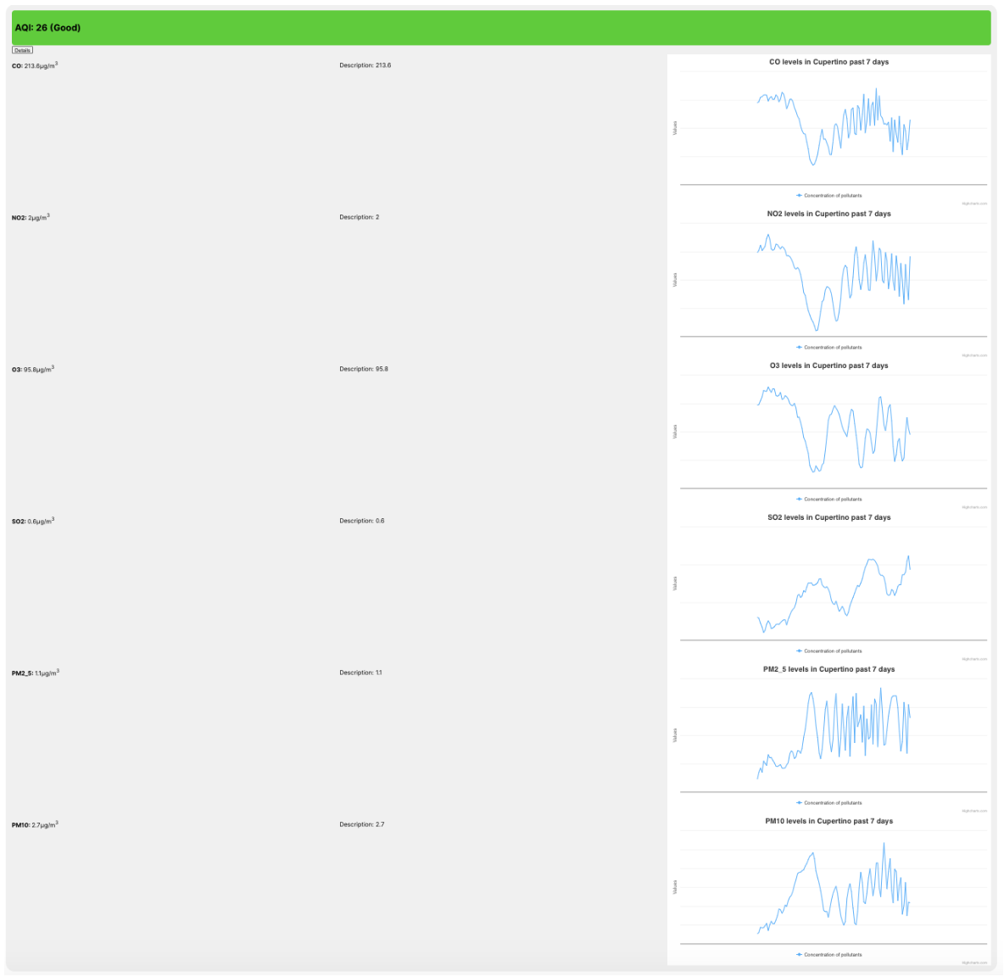Click the 'Values' axis label of the PM10 chart
This screenshot has height=977, width=1004.
674,887
